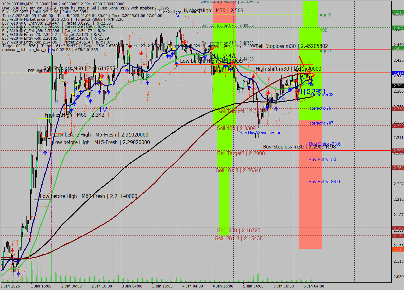Viewport: 404px width, 290px height.
Task: Select the Sell correction 61.8 | 2.46732 label
Action: click(x=228, y=43)
